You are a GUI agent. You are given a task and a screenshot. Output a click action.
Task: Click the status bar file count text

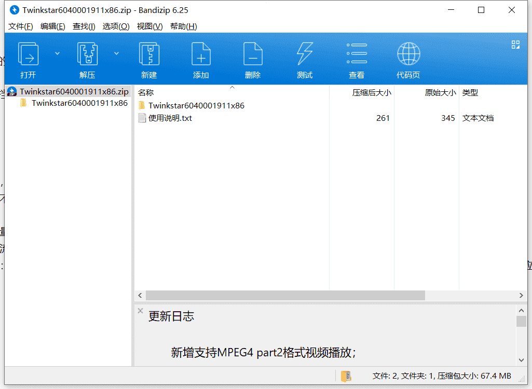(x=442, y=376)
